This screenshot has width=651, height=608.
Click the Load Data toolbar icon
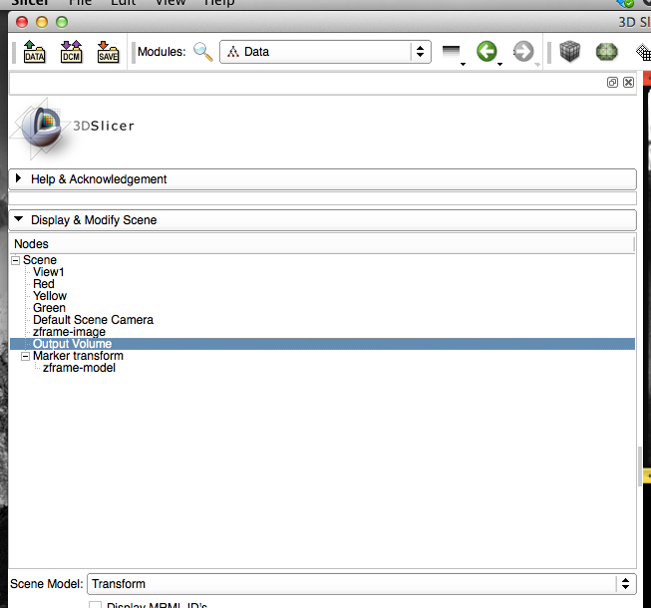34,52
